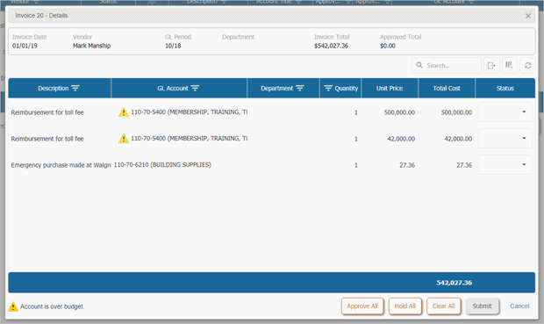Click the refresh icon in toolbar
The height and width of the screenshot is (324, 544).
tap(527, 65)
